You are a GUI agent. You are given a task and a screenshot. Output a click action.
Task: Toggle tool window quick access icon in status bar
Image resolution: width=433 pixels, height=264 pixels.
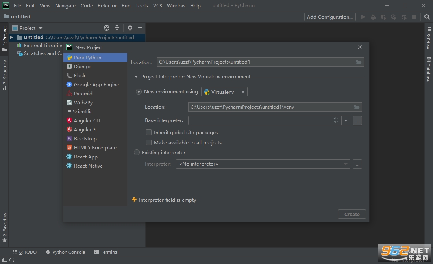5,260
